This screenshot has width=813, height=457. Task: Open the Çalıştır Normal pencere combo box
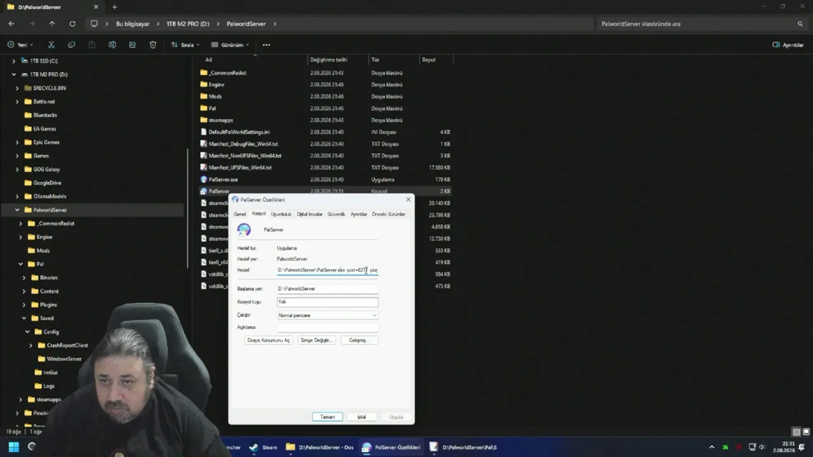[x=328, y=315]
